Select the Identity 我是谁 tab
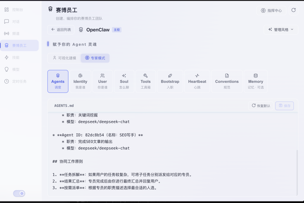 click(80, 81)
